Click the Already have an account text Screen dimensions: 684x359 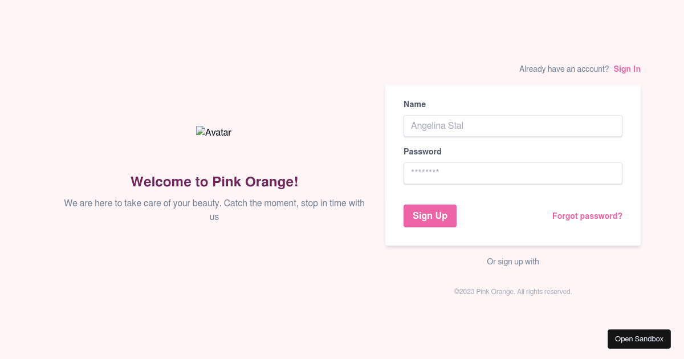[563, 68]
